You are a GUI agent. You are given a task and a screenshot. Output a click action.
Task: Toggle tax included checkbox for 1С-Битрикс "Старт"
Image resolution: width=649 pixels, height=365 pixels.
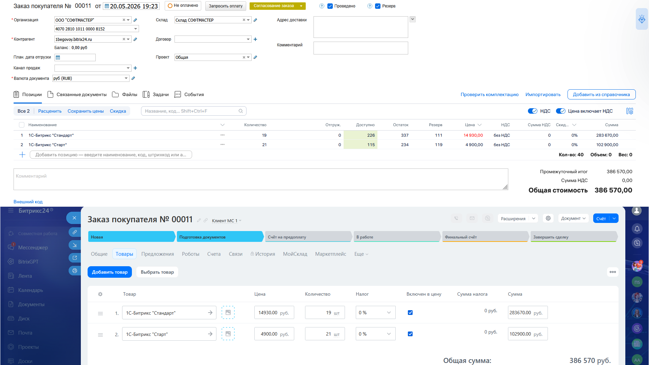coord(410,334)
